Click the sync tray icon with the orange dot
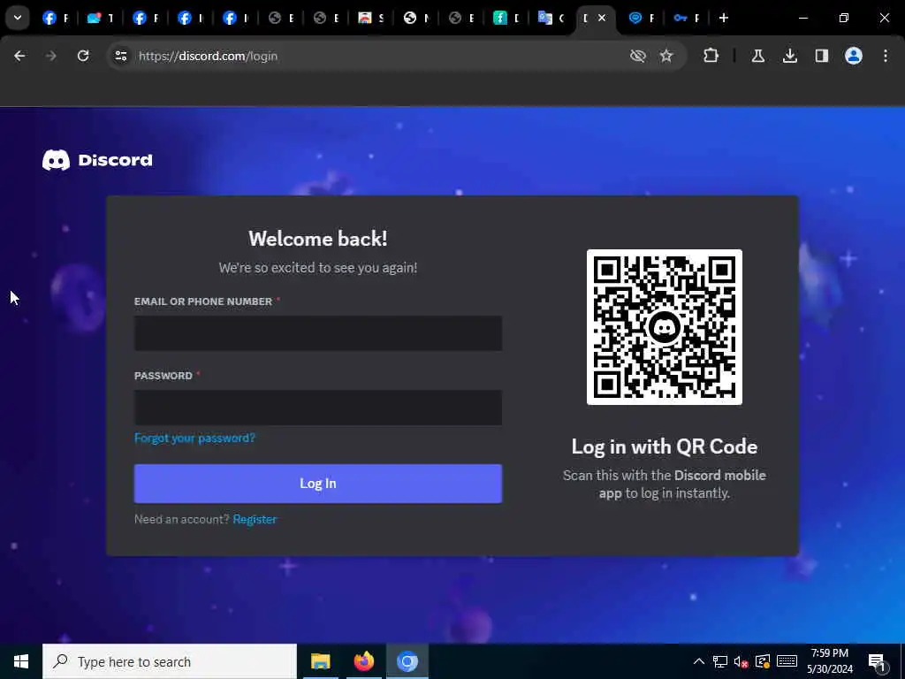Viewport: 905px width, 679px height. [x=763, y=661]
